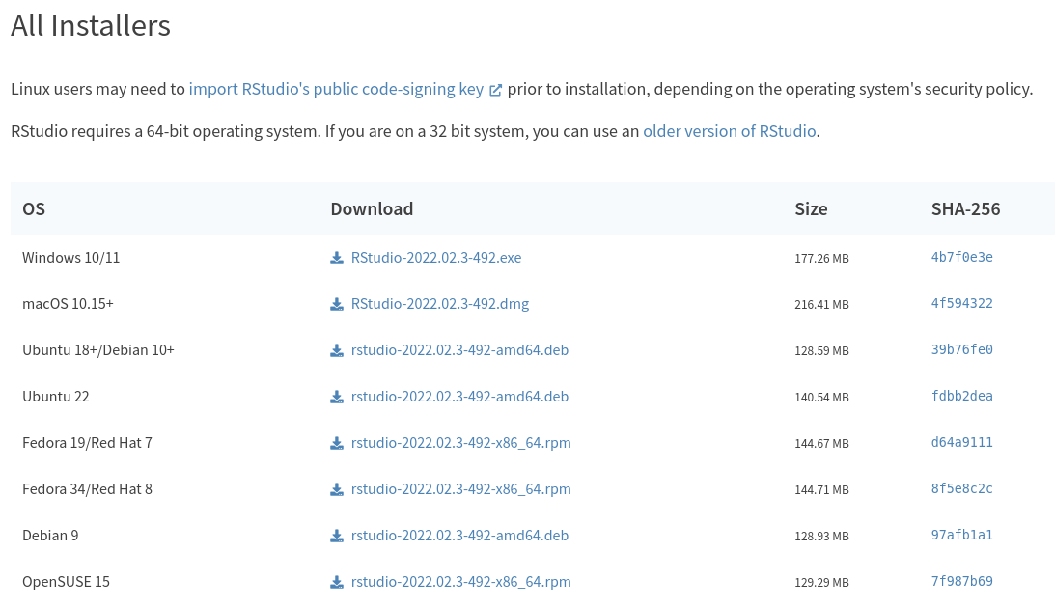Click the 128.59 MB size value
1055x608 pixels.
click(821, 351)
